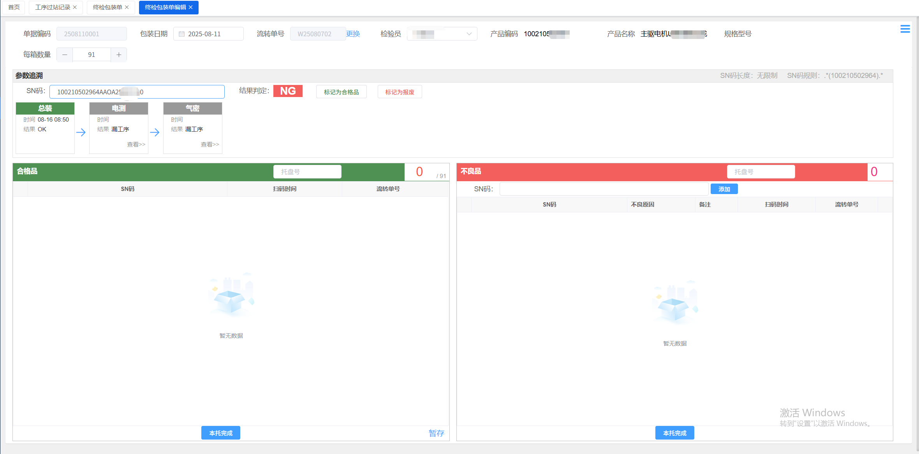The width and height of the screenshot is (919, 454).
Task: Click 本托完成 under the 合格品 panel
Action: (x=220, y=433)
